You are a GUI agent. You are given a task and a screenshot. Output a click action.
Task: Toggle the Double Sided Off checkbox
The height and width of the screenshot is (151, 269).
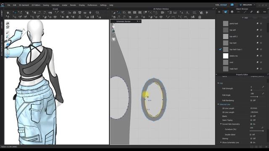click(251, 135)
